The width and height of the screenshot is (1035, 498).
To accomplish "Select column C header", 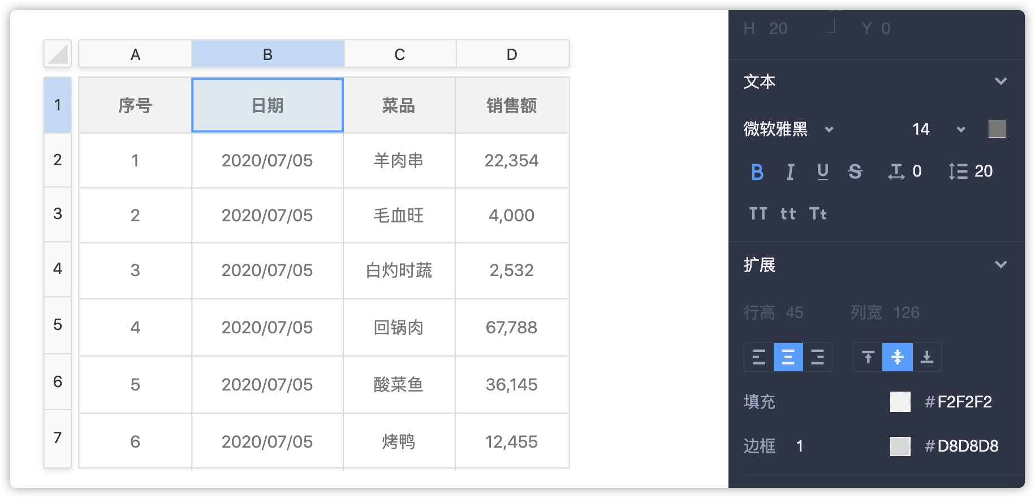I will (400, 54).
